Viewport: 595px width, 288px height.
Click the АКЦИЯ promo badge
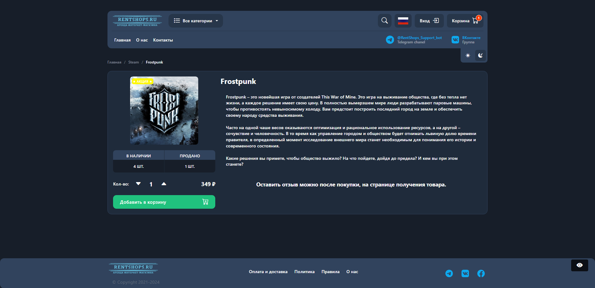tap(142, 81)
